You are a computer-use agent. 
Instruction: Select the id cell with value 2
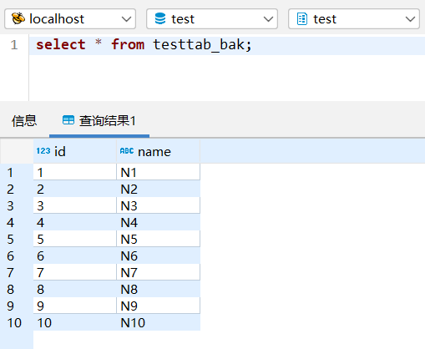pyautogui.click(x=75, y=189)
